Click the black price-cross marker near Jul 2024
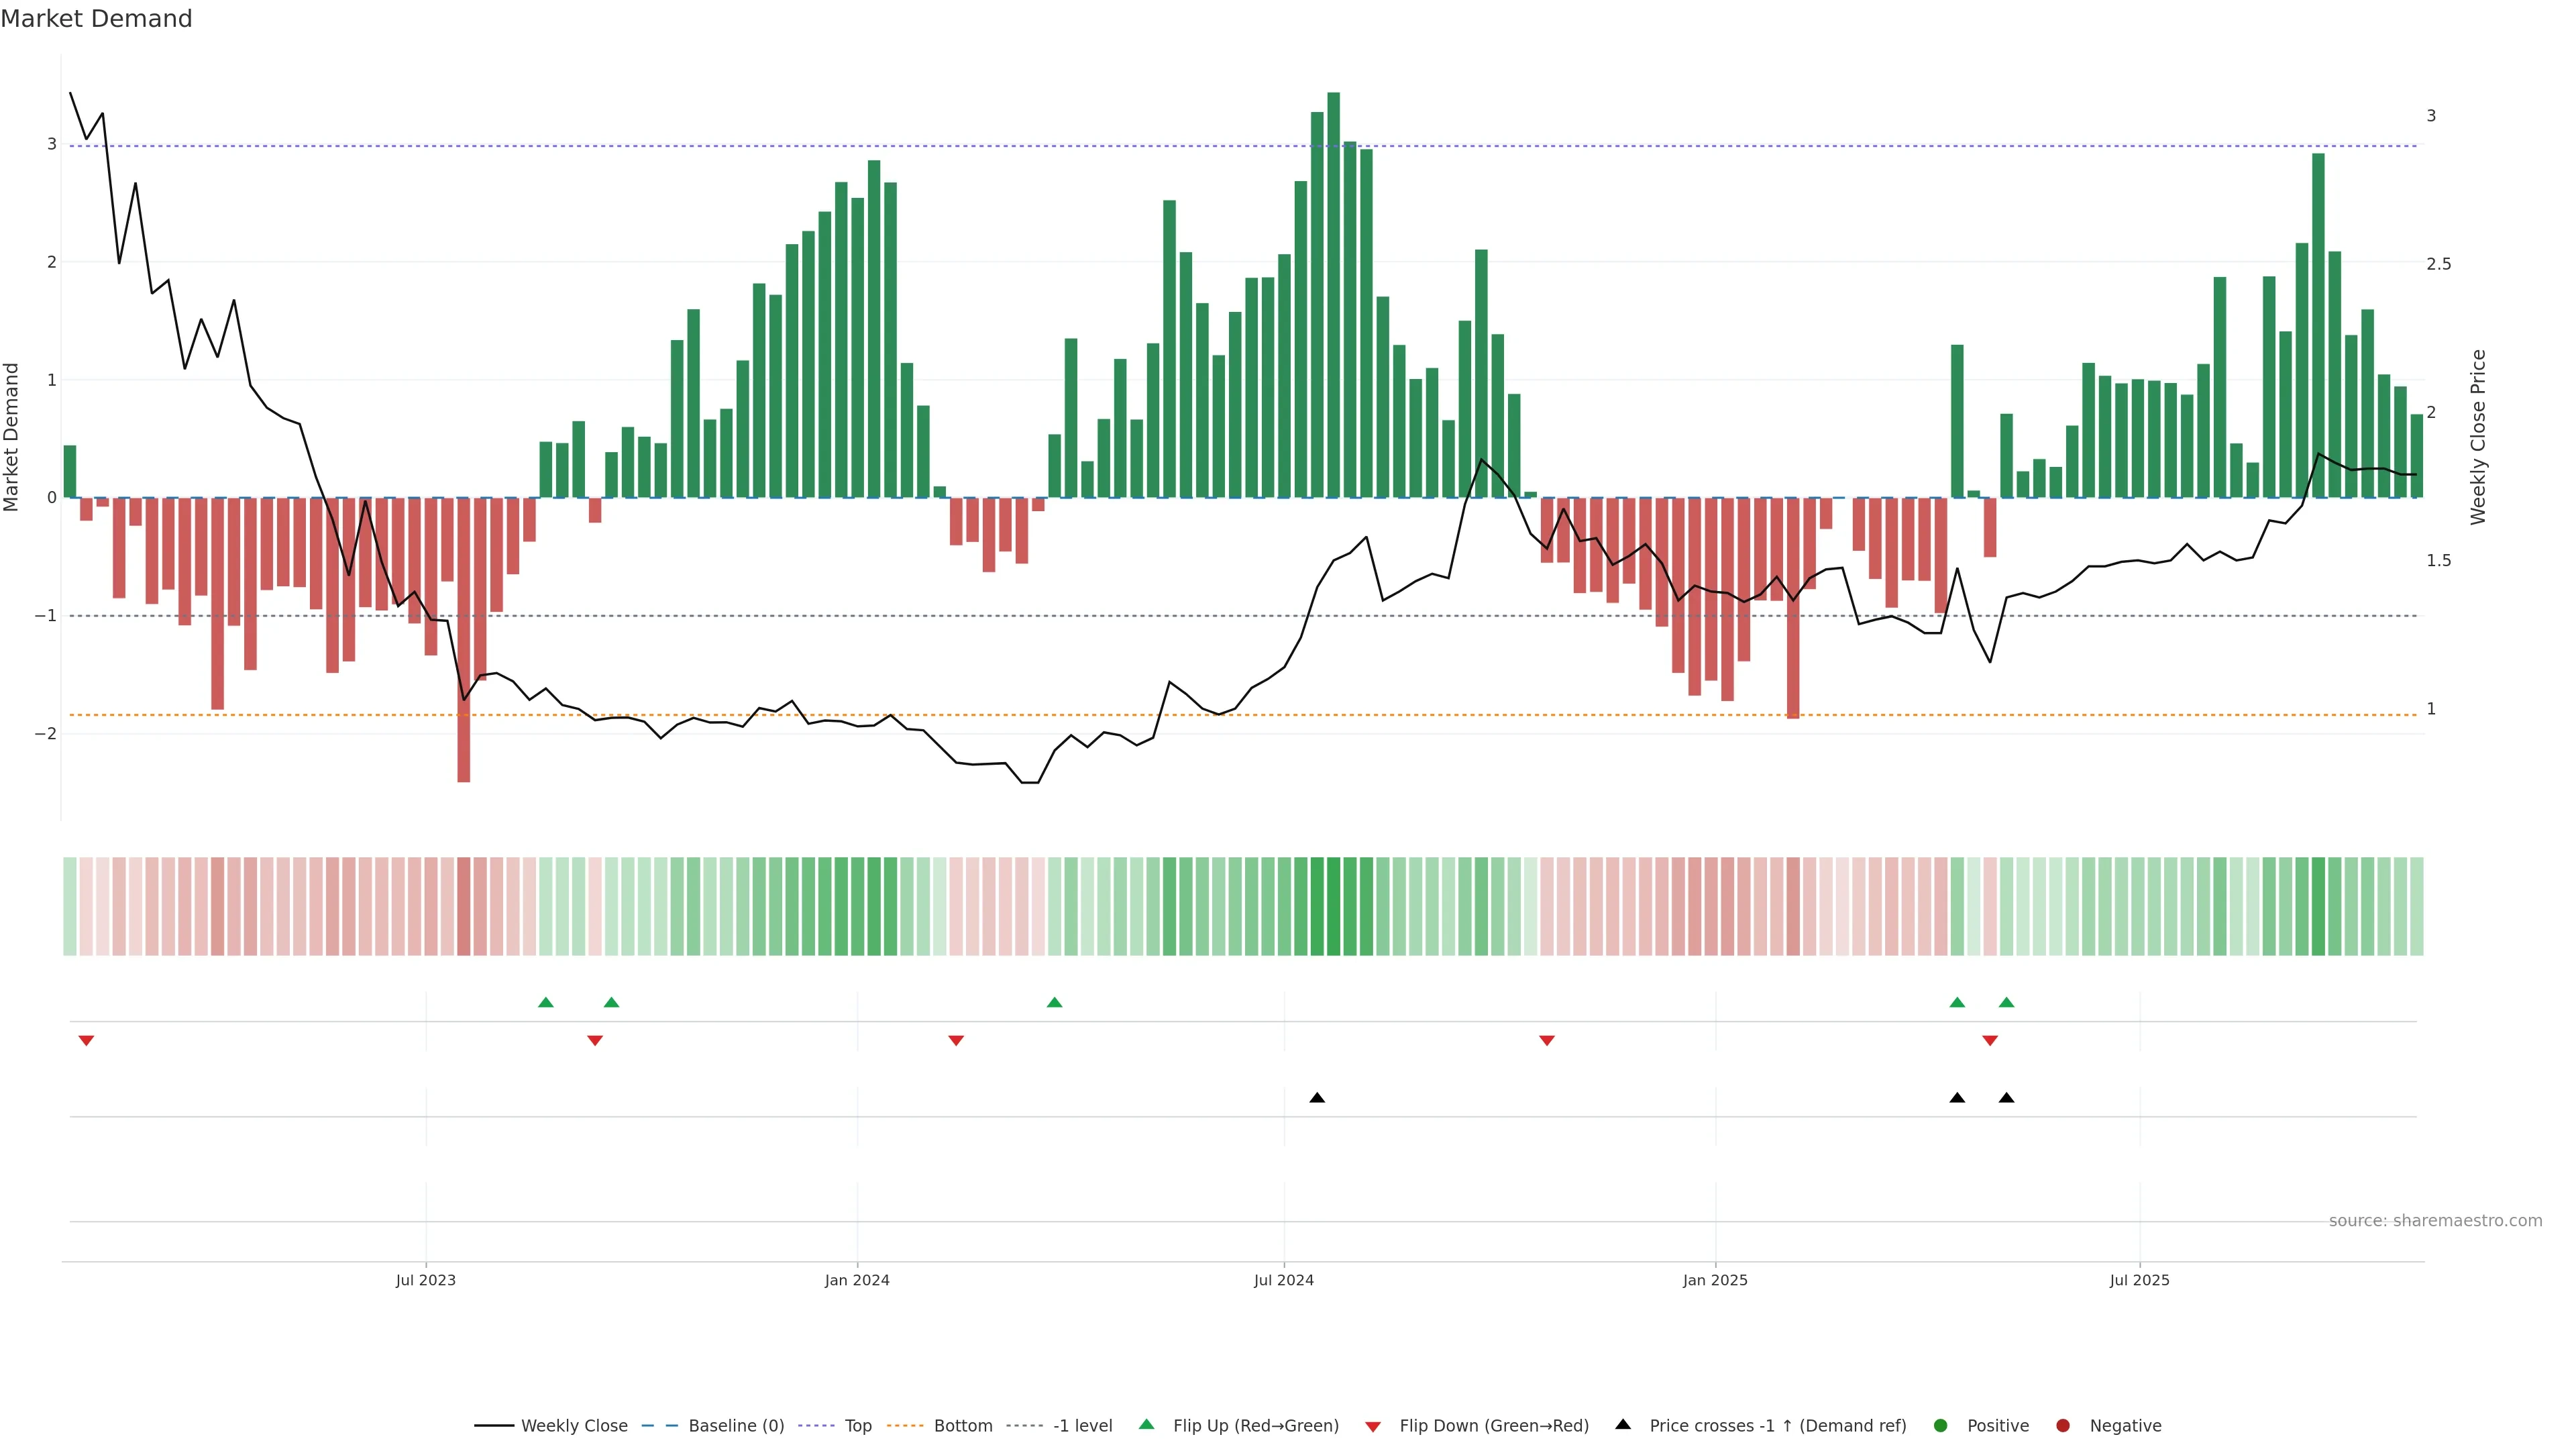 (x=1317, y=1098)
